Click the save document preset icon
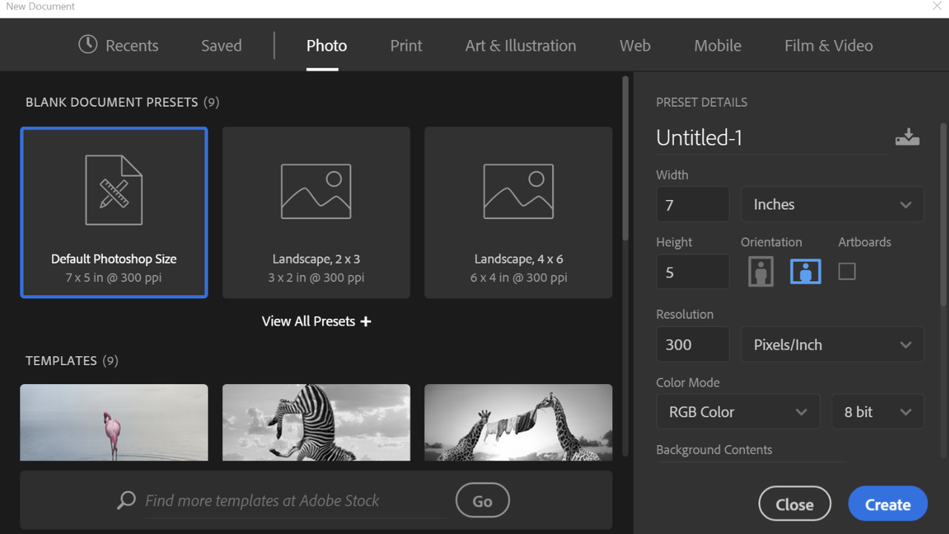Screen dimensions: 949x534 [x=907, y=137]
